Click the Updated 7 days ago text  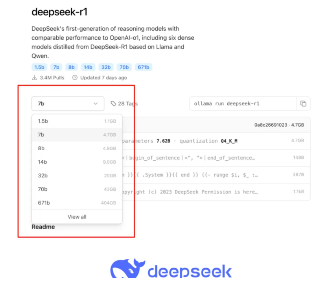click(x=104, y=78)
